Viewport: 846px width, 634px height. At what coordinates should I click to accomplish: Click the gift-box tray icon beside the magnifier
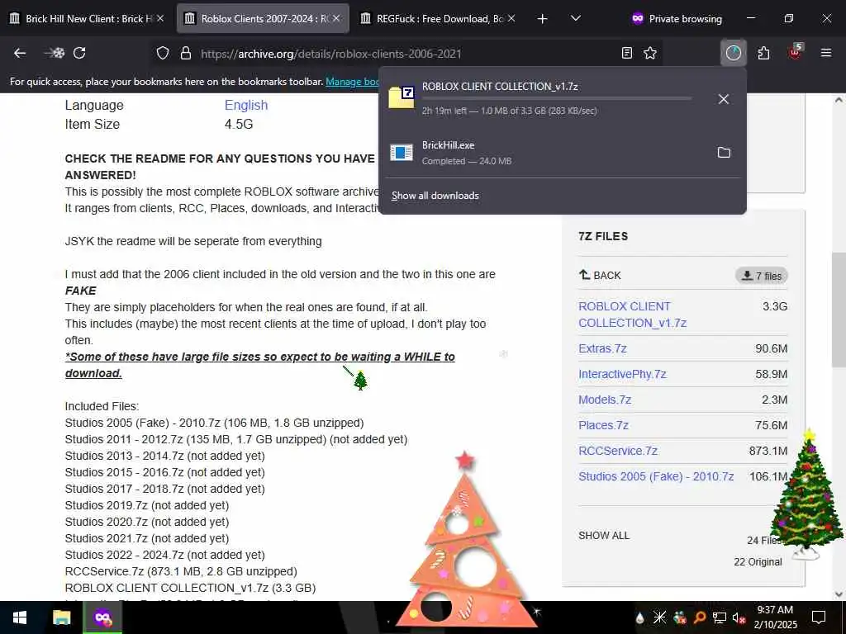click(x=680, y=617)
